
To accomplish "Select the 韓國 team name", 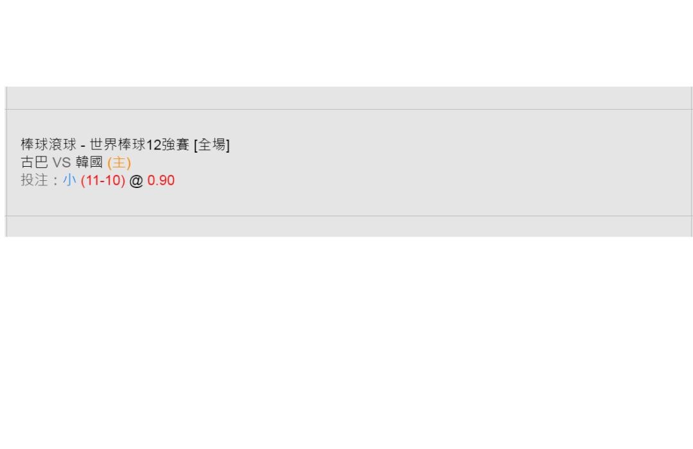I will point(89,162).
